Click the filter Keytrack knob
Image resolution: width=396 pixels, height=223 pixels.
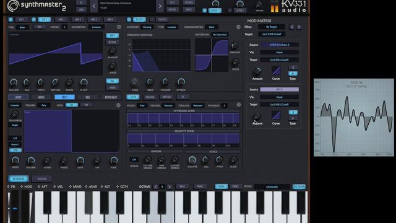coord(181,82)
